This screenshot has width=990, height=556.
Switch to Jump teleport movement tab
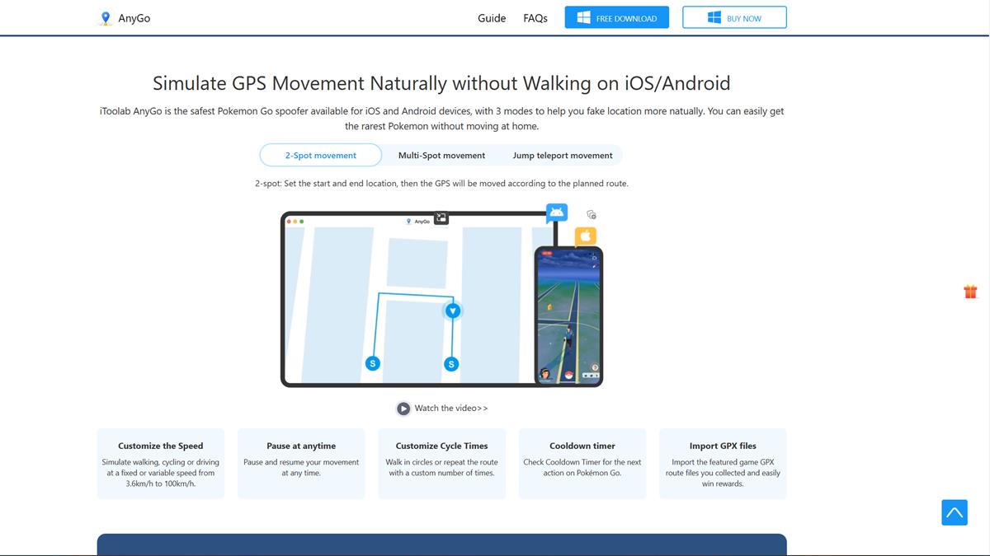point(563,155)
